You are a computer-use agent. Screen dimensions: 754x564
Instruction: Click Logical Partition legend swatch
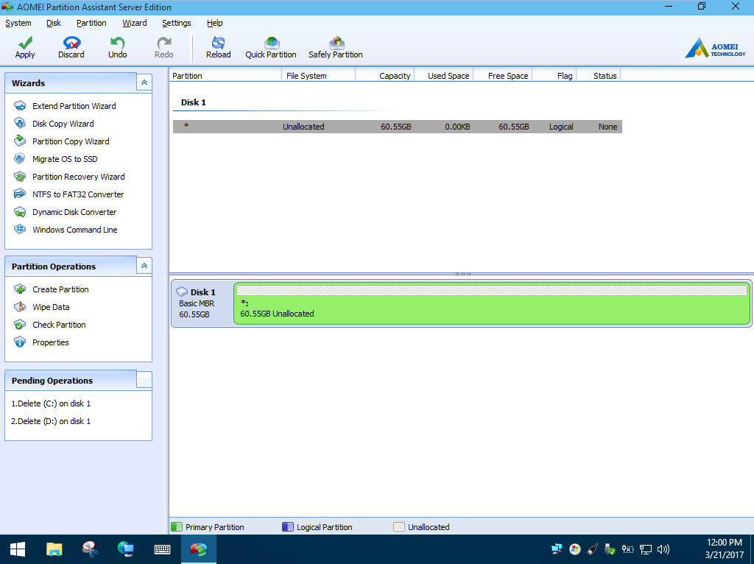[288, 527]
